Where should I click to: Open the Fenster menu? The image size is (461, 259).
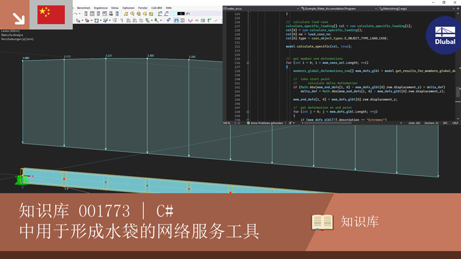pyautogui.click(x=143, y=8)
